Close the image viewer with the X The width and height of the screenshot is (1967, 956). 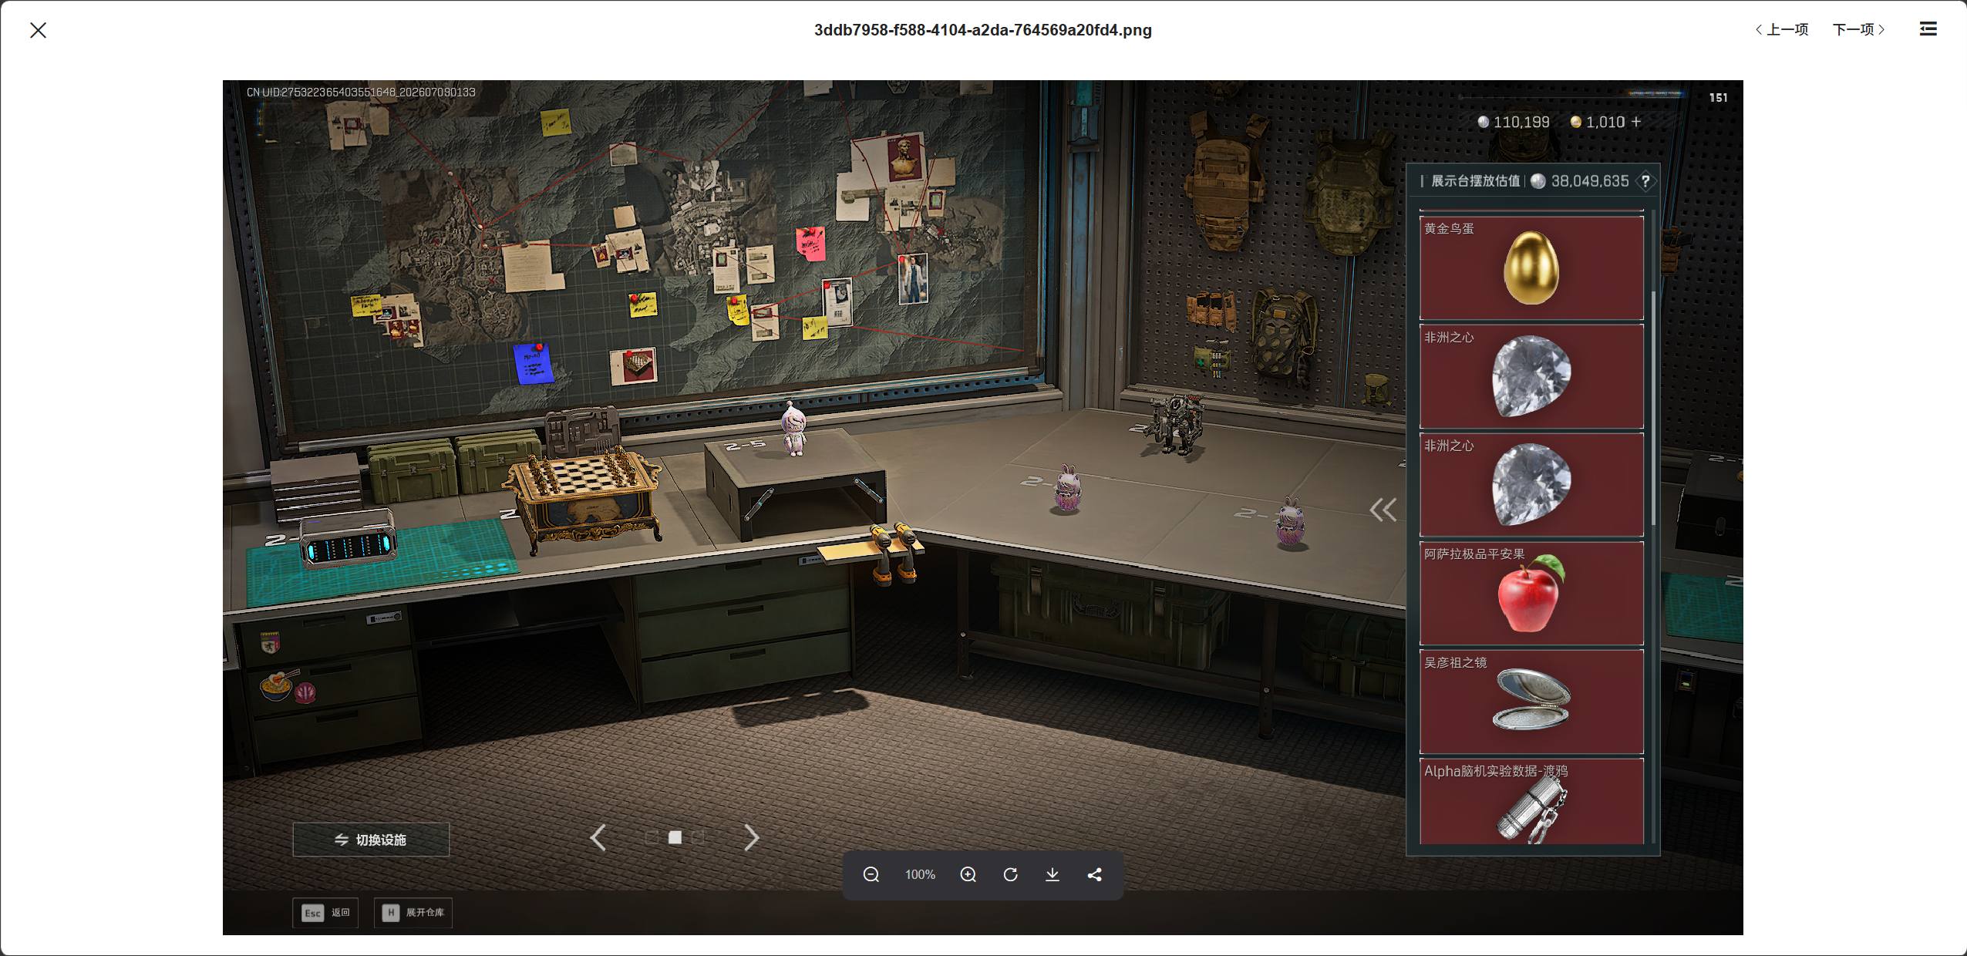pyautogui.click(x=38, y=30)
